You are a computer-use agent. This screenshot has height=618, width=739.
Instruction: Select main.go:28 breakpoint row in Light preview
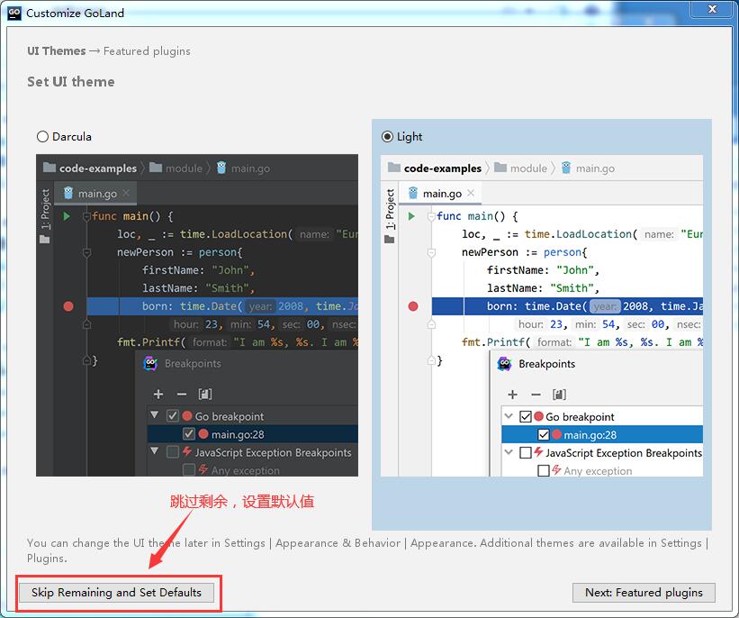tap(602, 434)
